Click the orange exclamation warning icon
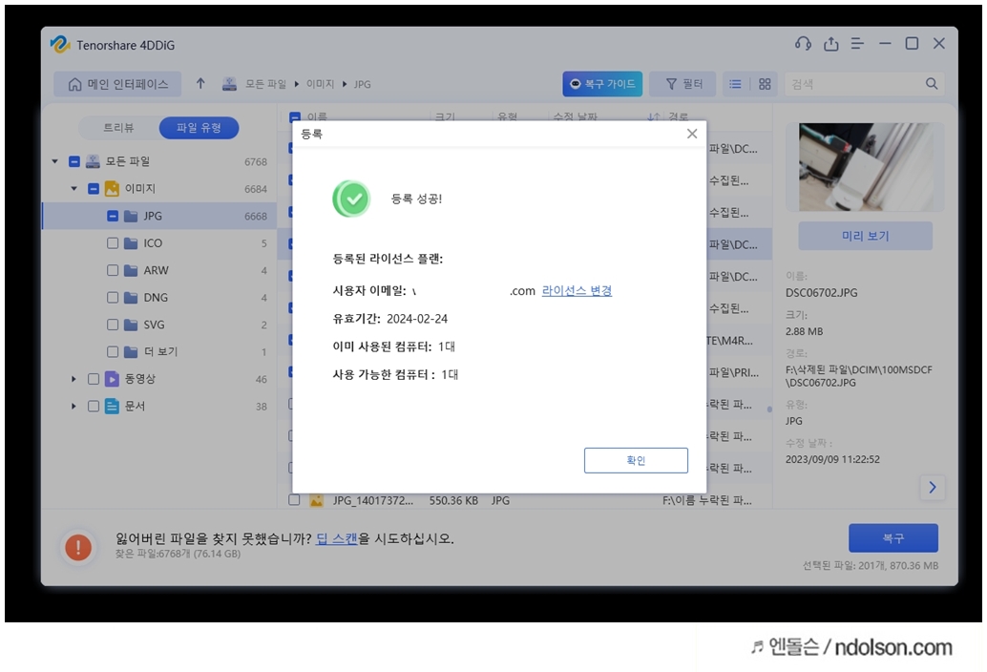Viewport: 987px width, 672px height. [x=78, y=547]
